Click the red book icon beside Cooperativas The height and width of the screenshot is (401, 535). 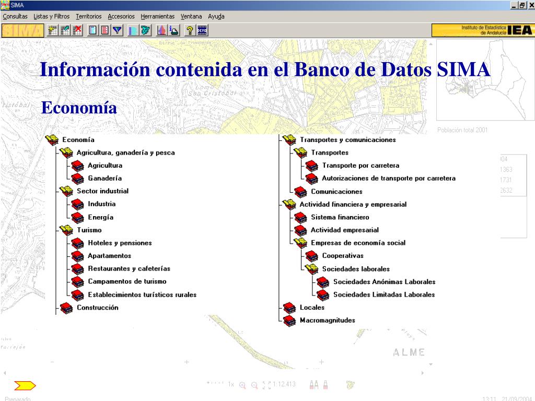point(312,256)
